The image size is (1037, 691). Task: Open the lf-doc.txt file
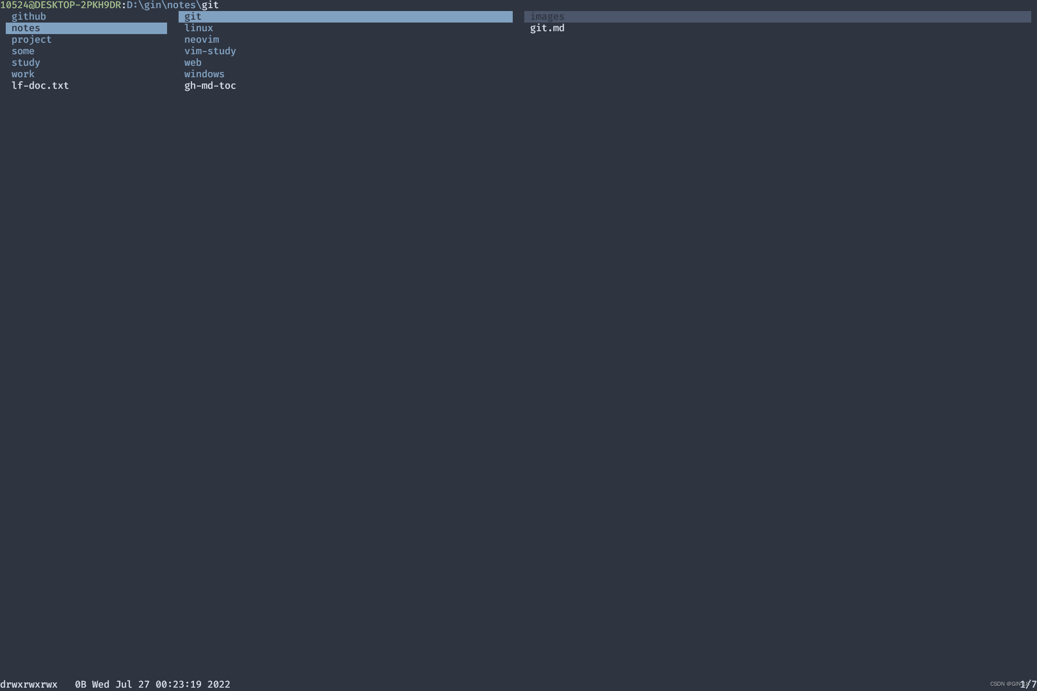coord(40,85)
